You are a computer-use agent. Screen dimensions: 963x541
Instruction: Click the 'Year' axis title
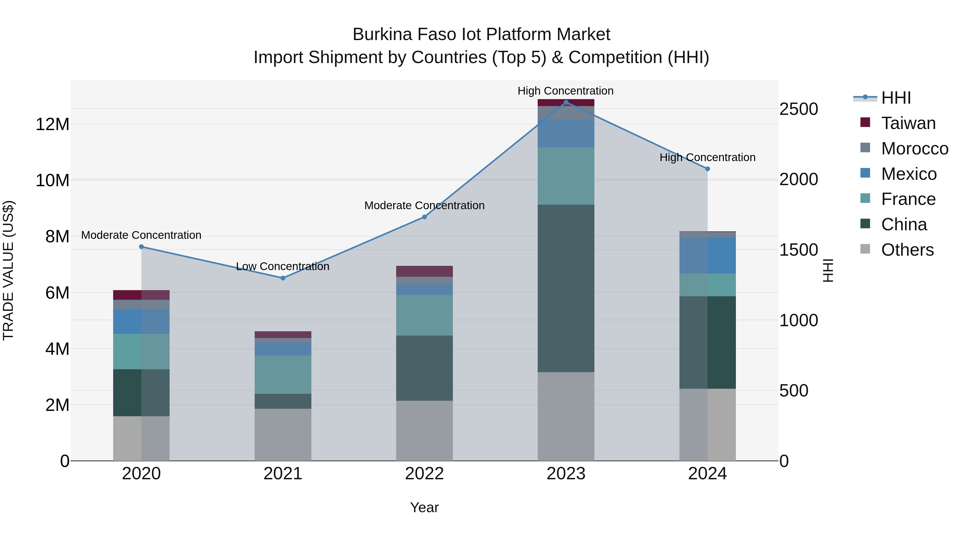coord(424,508)
